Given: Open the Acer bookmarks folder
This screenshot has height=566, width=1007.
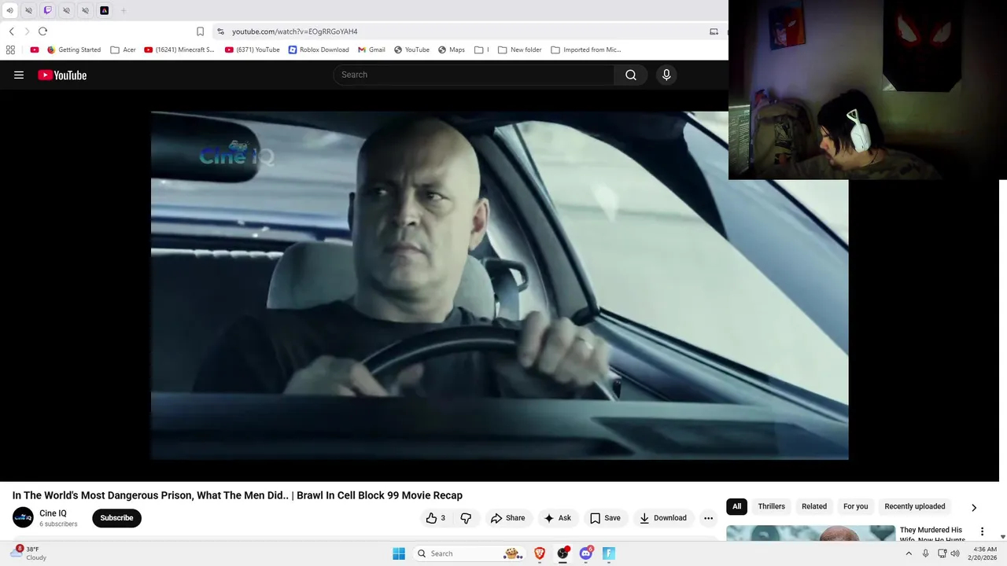Looking at the screenshot, I should [x=123, y=50].
